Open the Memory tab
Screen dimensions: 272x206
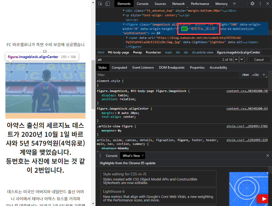tap(221, 4)
